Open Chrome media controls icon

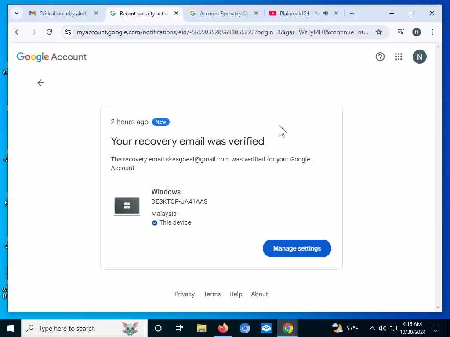(x=401, y=32)
